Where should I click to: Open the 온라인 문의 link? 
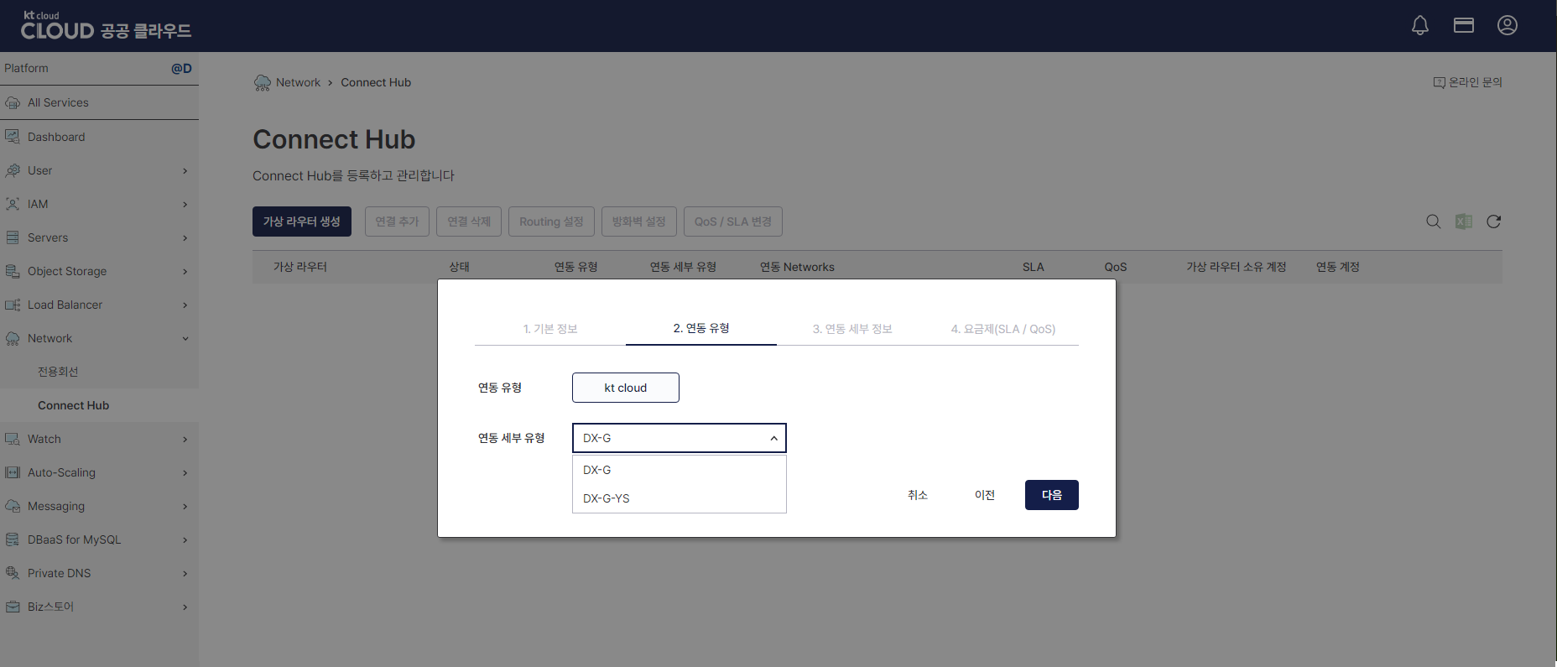click(1467, 82)
